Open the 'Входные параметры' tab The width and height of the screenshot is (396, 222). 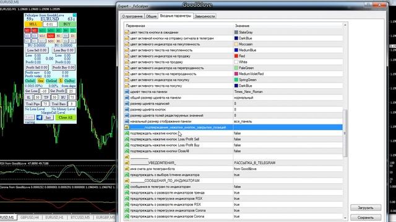pyautogui.click(x=176, y=16)
